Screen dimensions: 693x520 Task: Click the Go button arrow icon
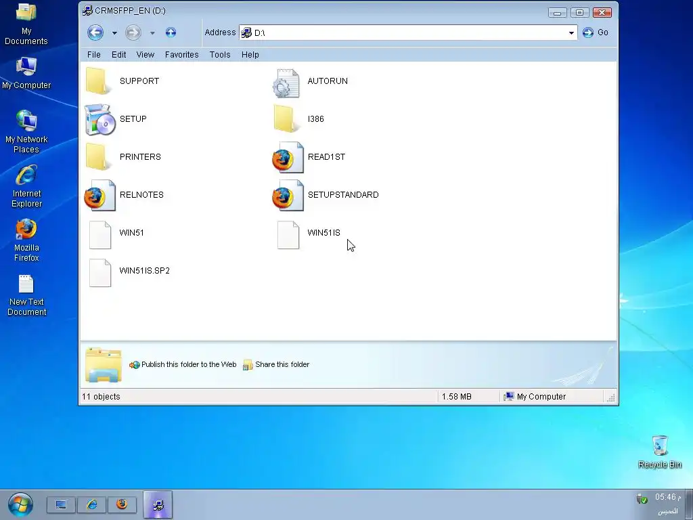click(588, 32)
